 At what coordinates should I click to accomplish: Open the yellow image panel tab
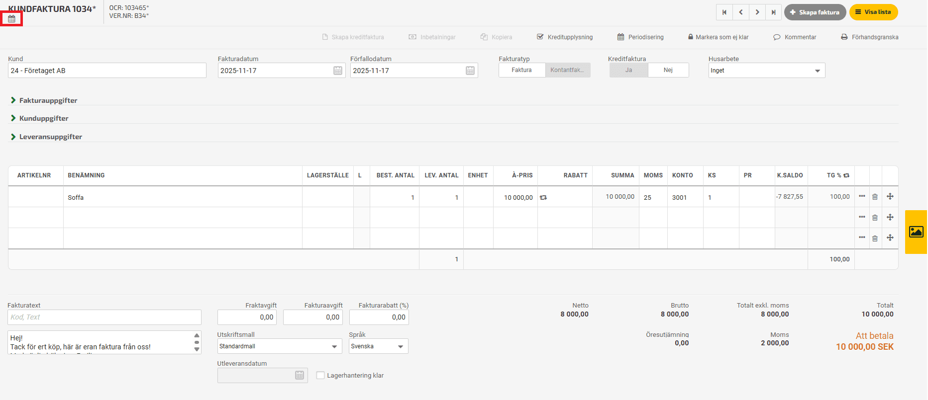(x=916, y=232)
